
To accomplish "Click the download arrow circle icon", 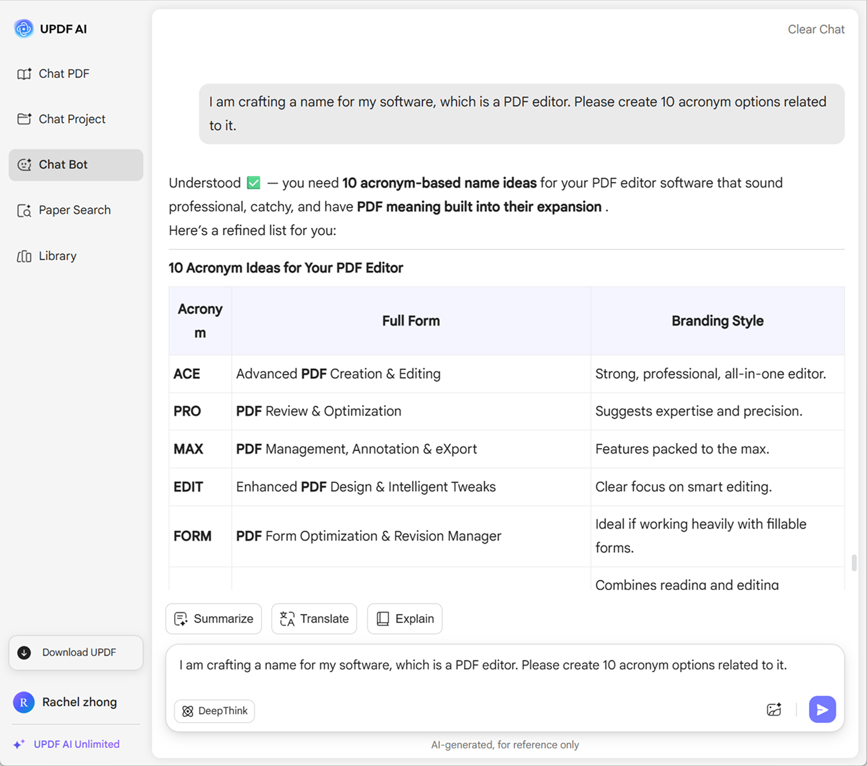I will 24,653.
